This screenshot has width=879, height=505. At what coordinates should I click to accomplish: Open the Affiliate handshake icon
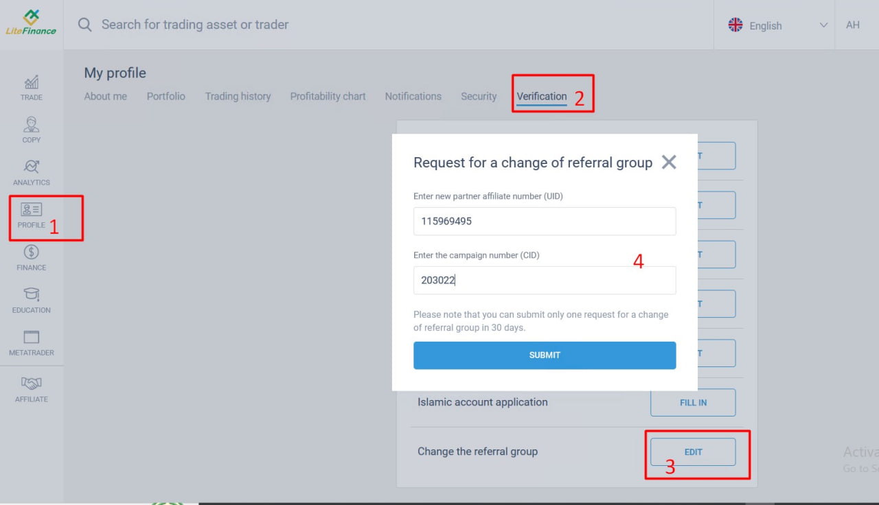coord(32,384)
